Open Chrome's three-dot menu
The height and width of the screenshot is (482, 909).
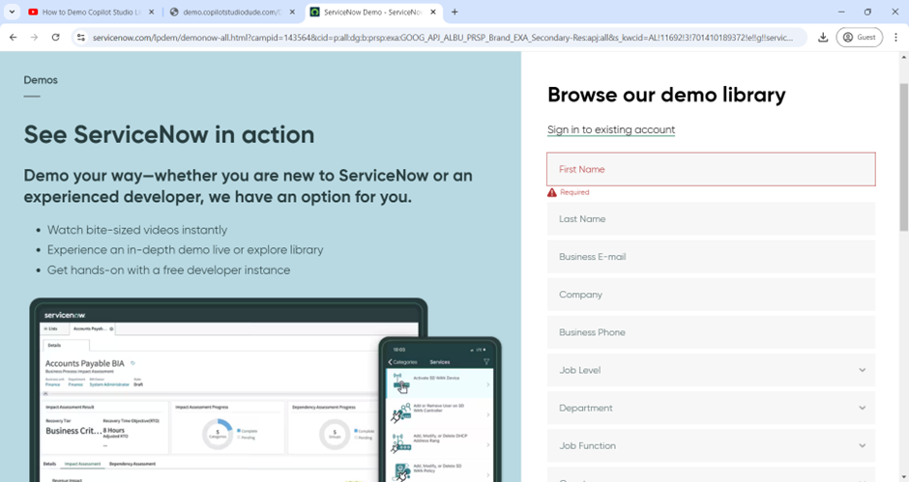[x=896, y=38]
